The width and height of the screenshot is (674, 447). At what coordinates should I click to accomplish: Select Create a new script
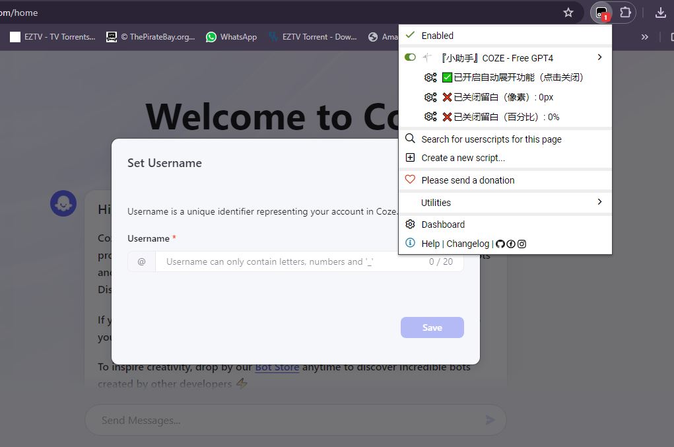pyautogui.click(x=463, y=158)
